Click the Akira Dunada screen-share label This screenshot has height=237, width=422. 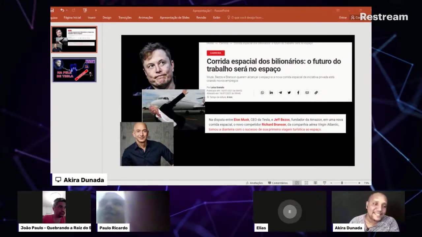pyautogui.click(x=79, y=180)
